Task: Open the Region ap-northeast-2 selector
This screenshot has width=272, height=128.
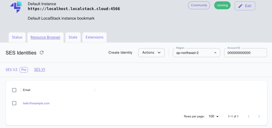Action: point(197,53)
